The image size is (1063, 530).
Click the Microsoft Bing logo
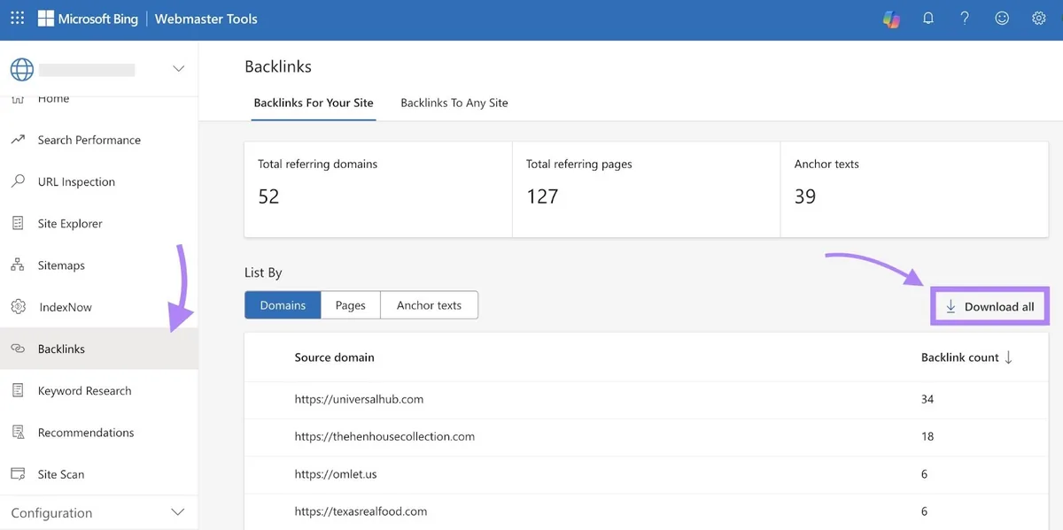[x=88, y=19]
